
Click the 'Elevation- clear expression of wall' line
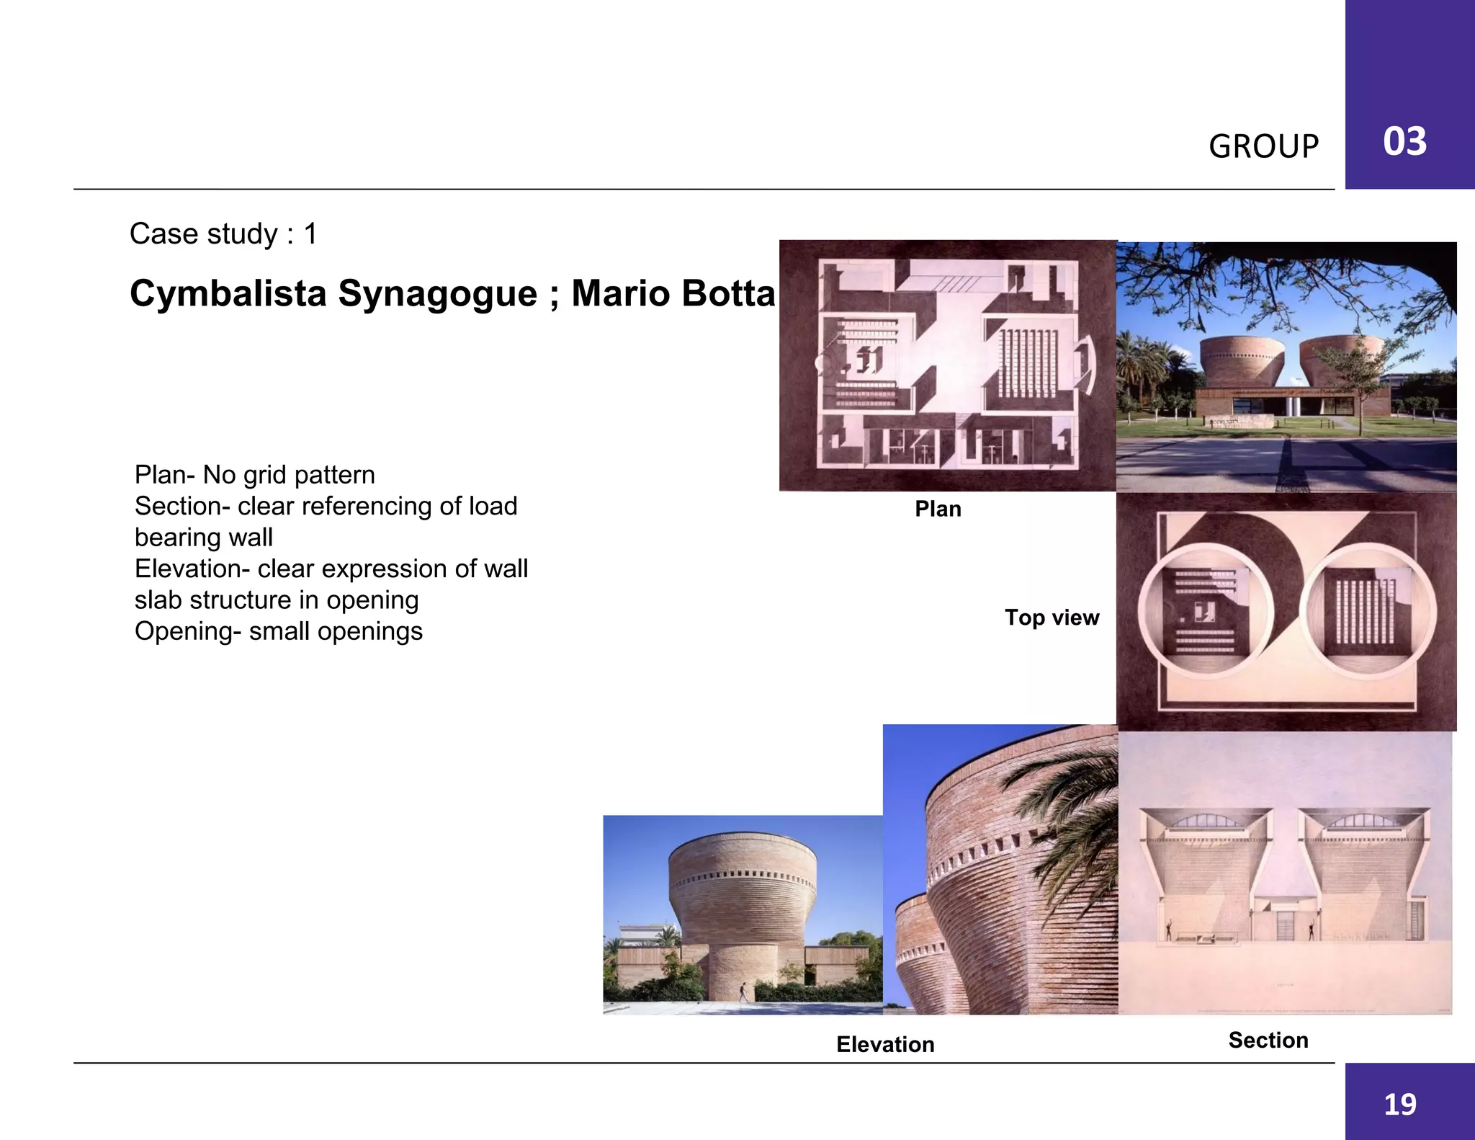tap(331, 569)
